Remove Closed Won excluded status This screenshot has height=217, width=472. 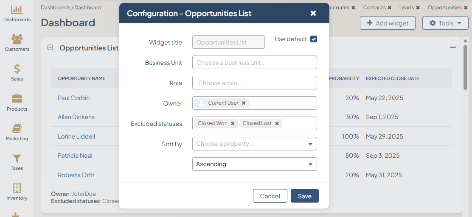(x=233, y=123)
